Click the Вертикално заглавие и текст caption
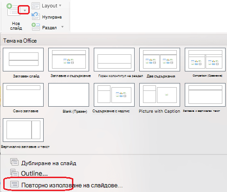The image size is (227, 192). pos(25,147)
